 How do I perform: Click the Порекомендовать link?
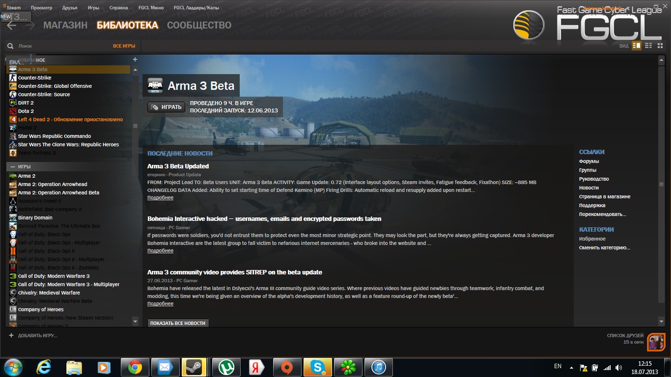pos(603,214)
